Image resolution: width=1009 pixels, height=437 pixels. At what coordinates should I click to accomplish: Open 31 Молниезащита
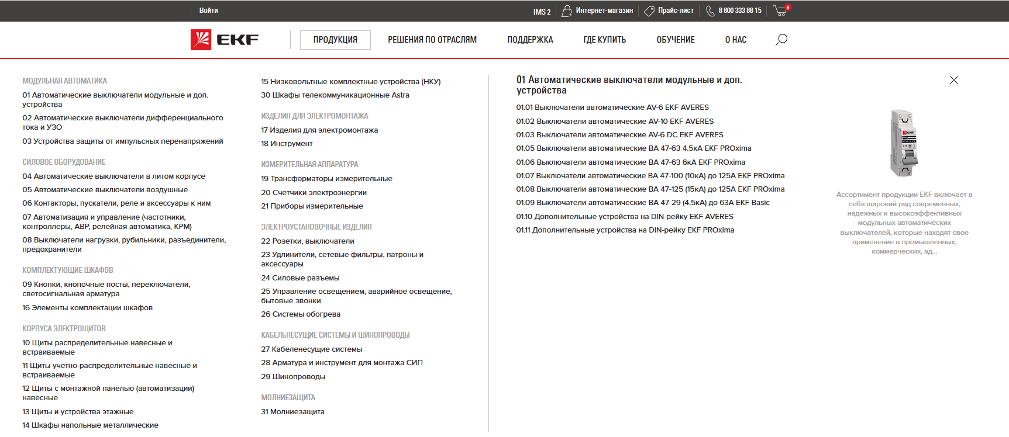[x=292, y=412]
